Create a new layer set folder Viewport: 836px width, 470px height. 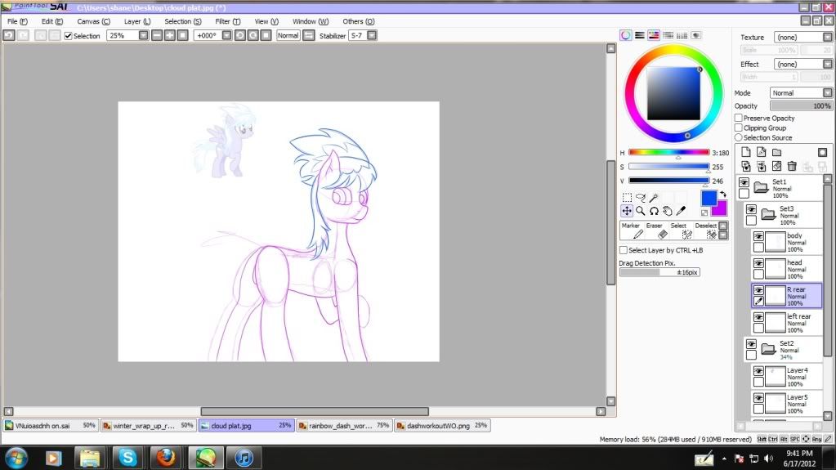(x=777, y=152)
